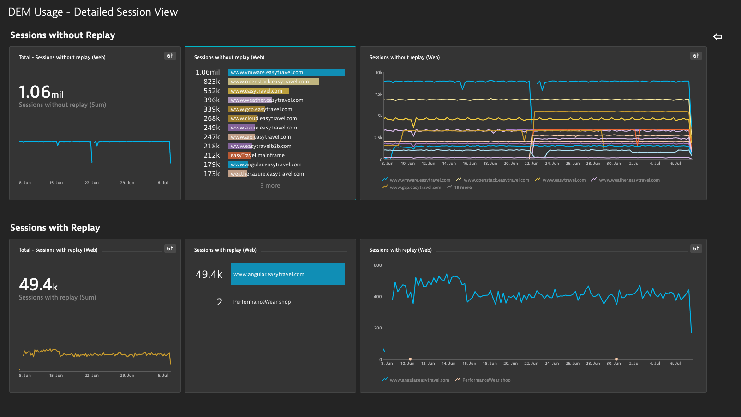The image size is (741, 417).
Task: Select www.vmware.easytravel.com bar in top list
Action: (x=287, y=72)
